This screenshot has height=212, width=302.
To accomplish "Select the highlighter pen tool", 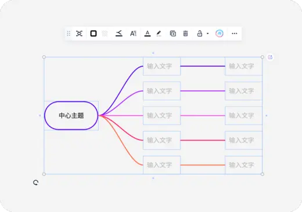I will [x=159, y=34].
